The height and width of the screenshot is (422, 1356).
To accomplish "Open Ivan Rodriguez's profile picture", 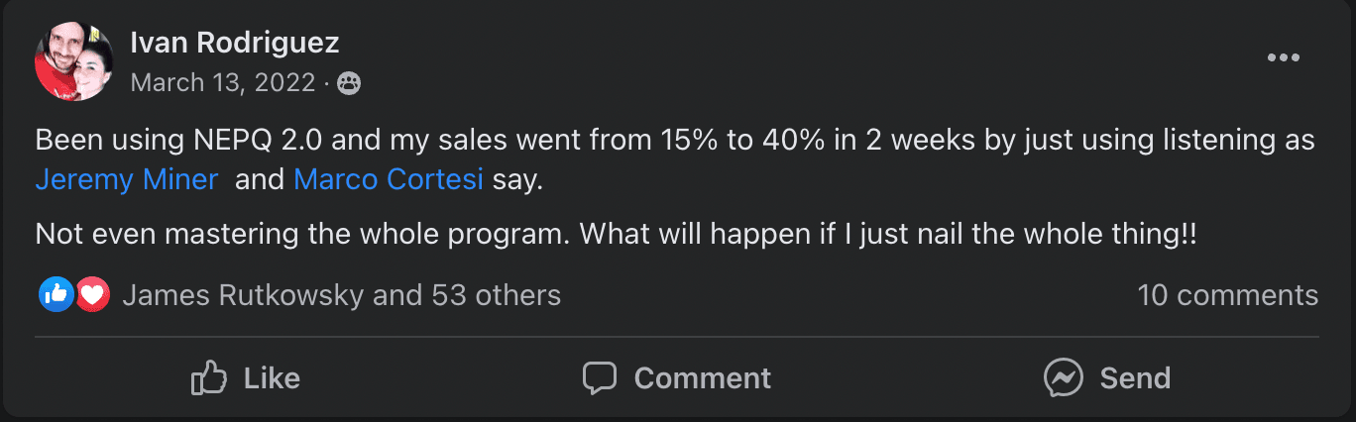I will click(x=73, y=61).
